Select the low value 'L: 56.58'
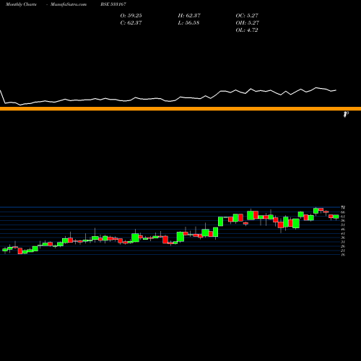Screen dimensions: 361x361 pyautogui.click(x=188, y=22)
